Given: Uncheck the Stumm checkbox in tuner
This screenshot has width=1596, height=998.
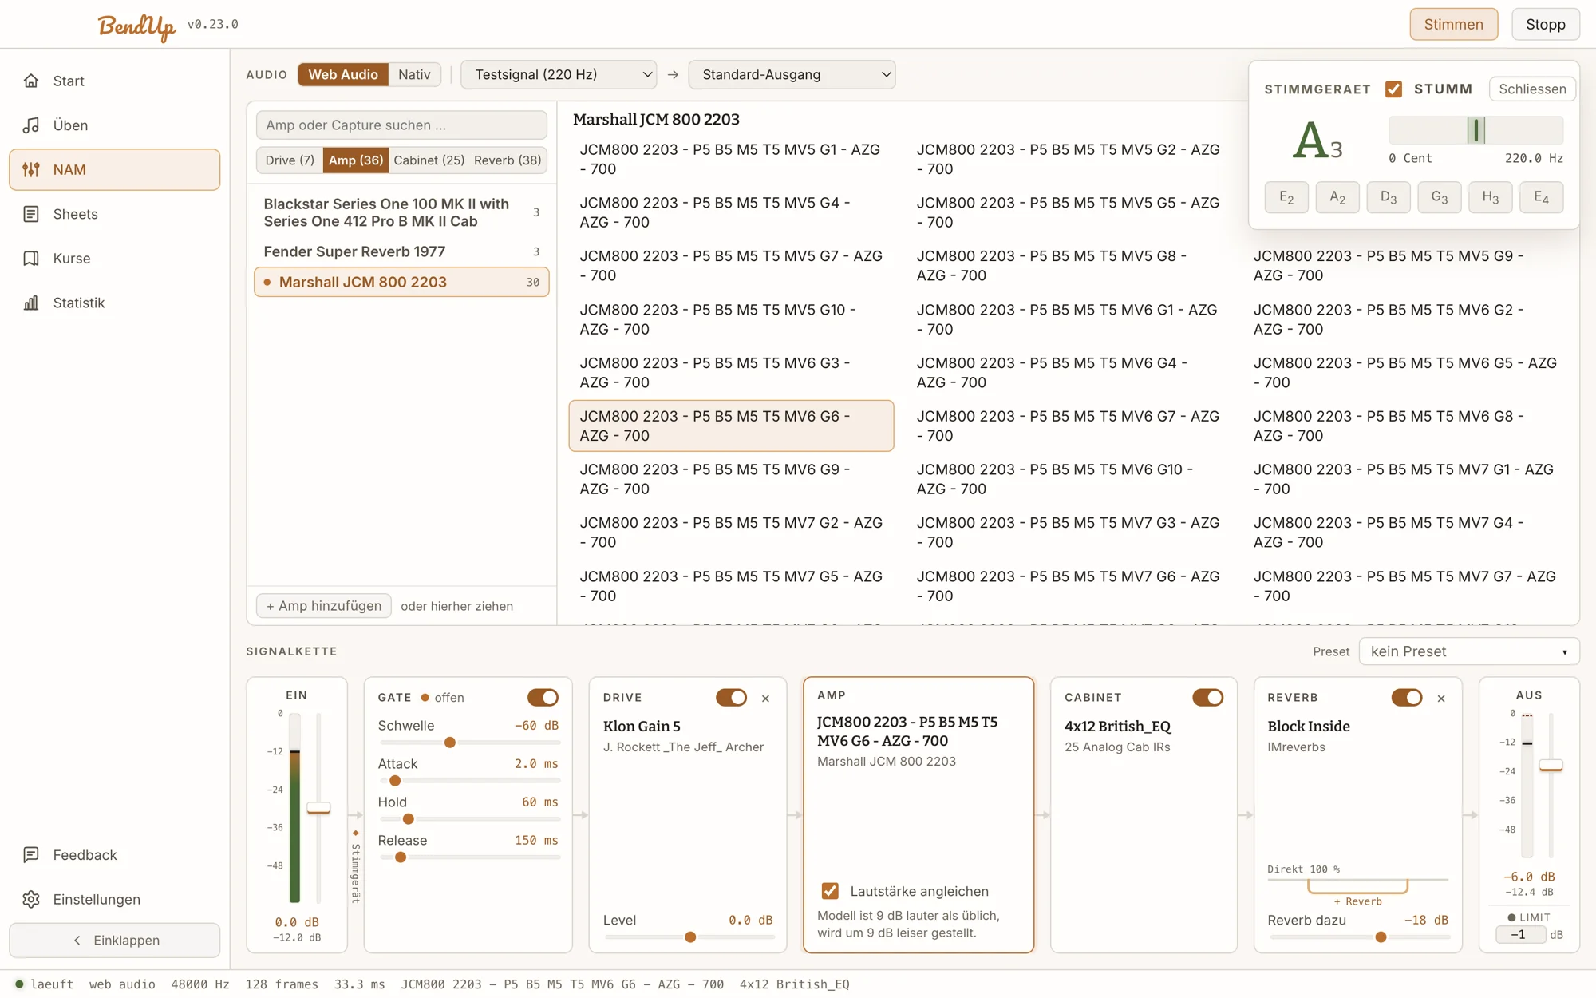Looking at the screenshot, I should [x=1393, y=89].
